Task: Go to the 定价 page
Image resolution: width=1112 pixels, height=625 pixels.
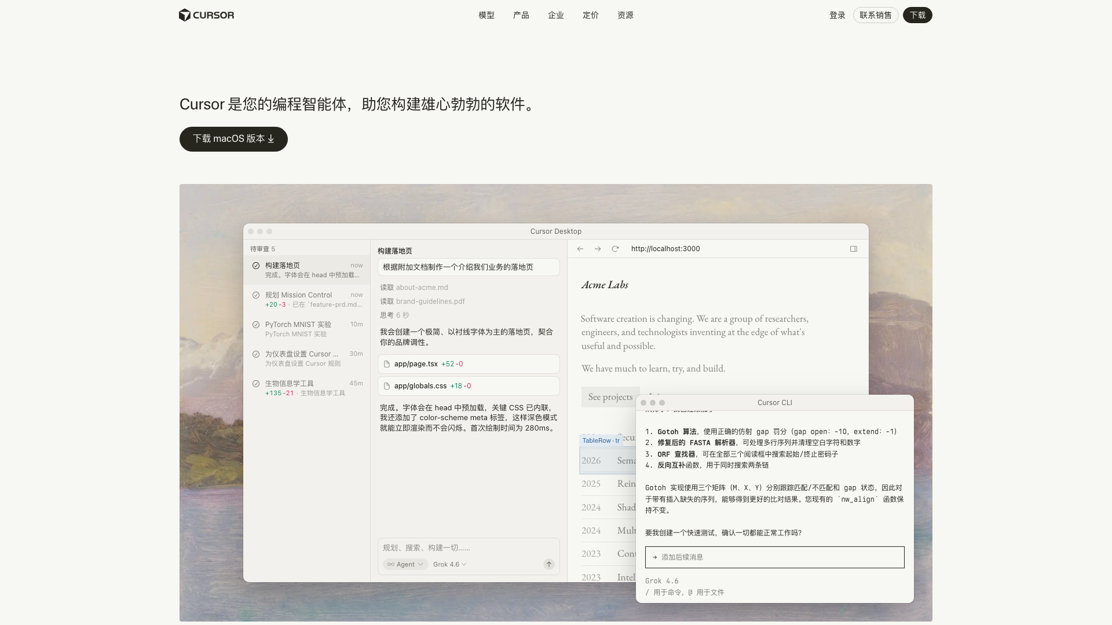Action: coord(591,15)
